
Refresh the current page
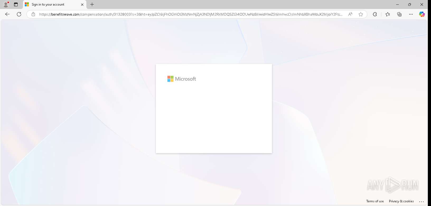coord(19,14)
